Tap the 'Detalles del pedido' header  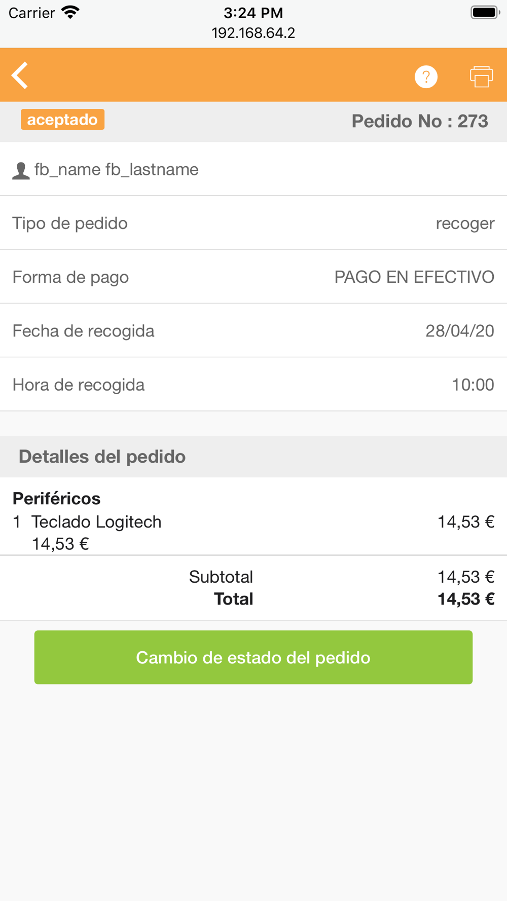click(102, 457)
